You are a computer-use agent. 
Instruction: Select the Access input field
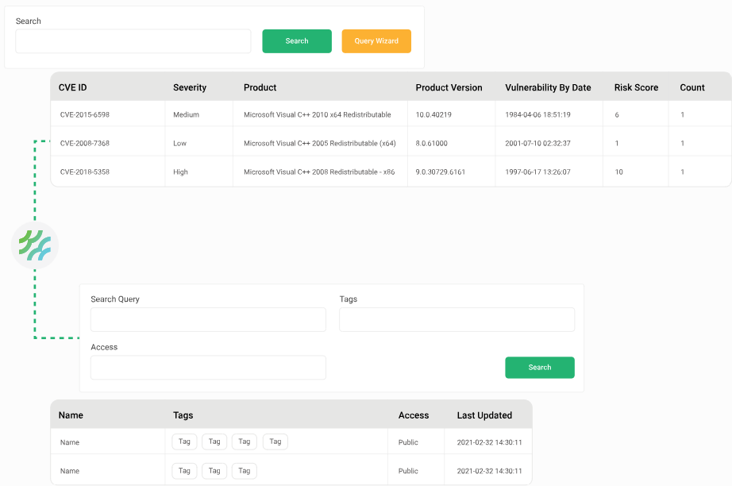208,368
